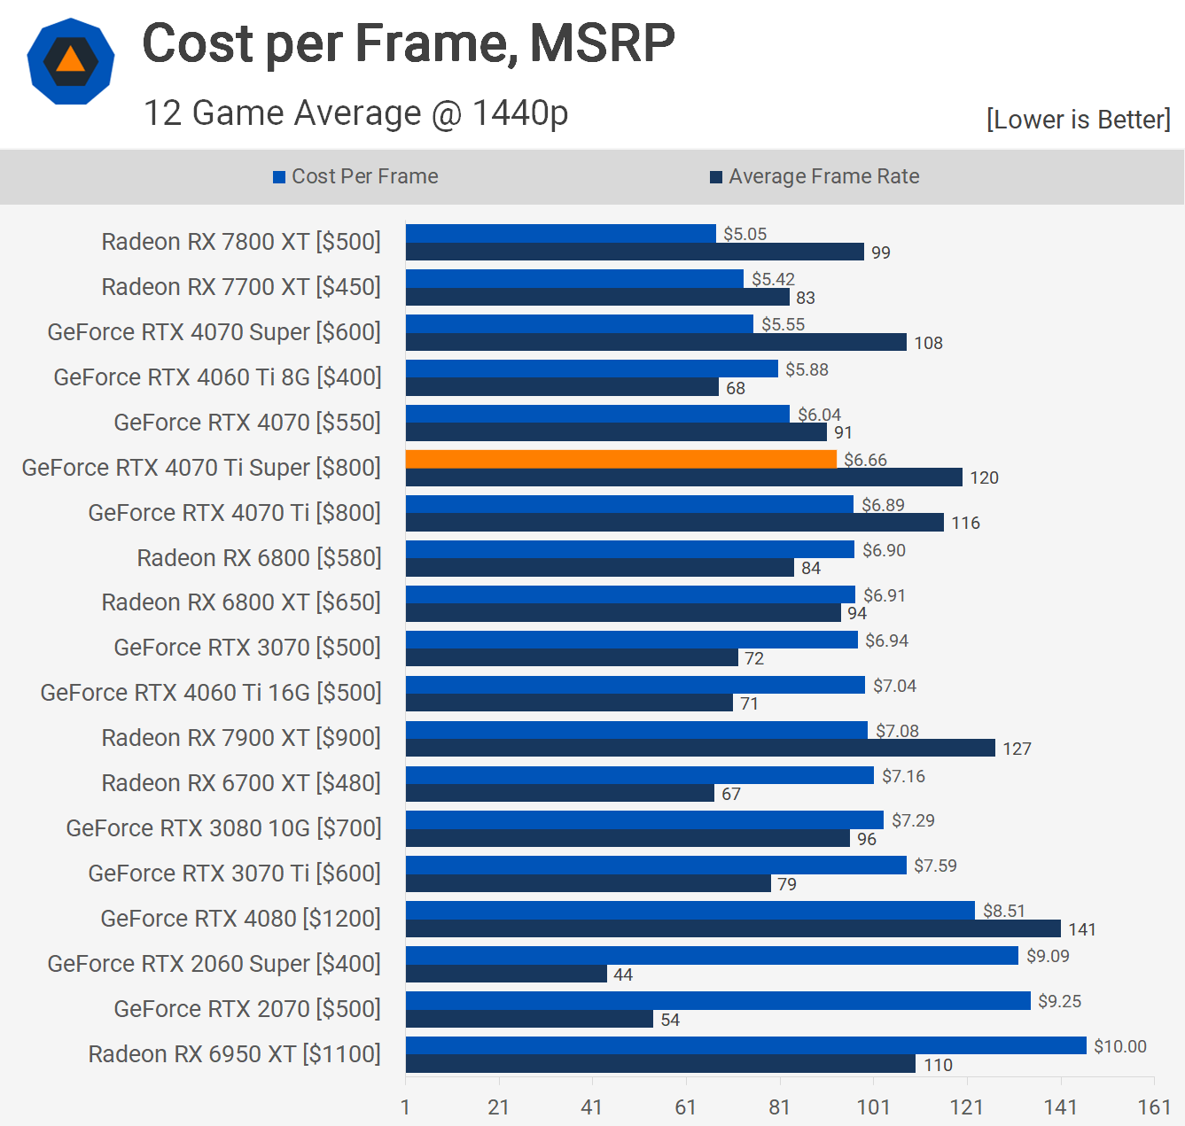
Task: Click the axis tick label 21
Action: point(499,1107)
